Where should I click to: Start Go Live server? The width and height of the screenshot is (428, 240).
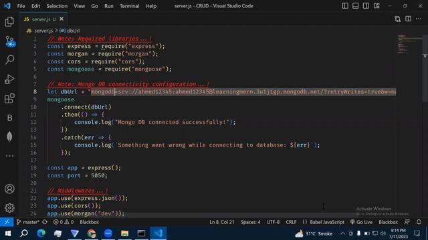pos(361,222)
